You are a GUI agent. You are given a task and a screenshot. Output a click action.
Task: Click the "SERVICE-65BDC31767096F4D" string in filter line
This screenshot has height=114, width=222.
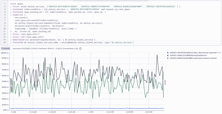(x=96, y=7)
